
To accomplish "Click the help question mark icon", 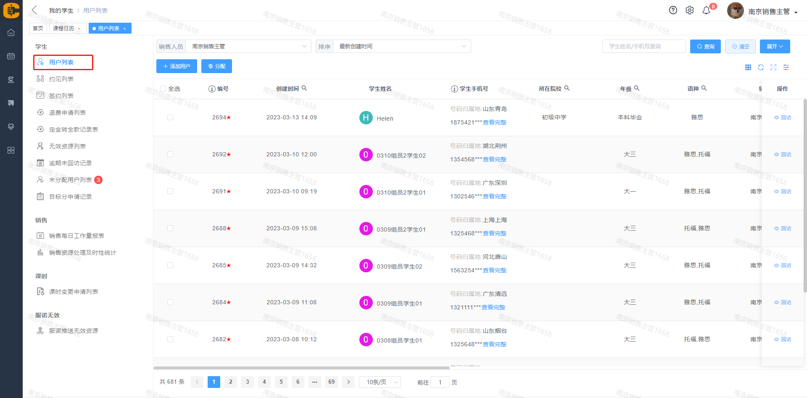I will (673, 11).
